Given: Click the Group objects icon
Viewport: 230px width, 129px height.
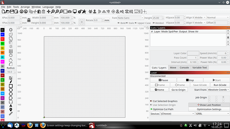Looking at the screenshot, I should click(x=90, y=12).
